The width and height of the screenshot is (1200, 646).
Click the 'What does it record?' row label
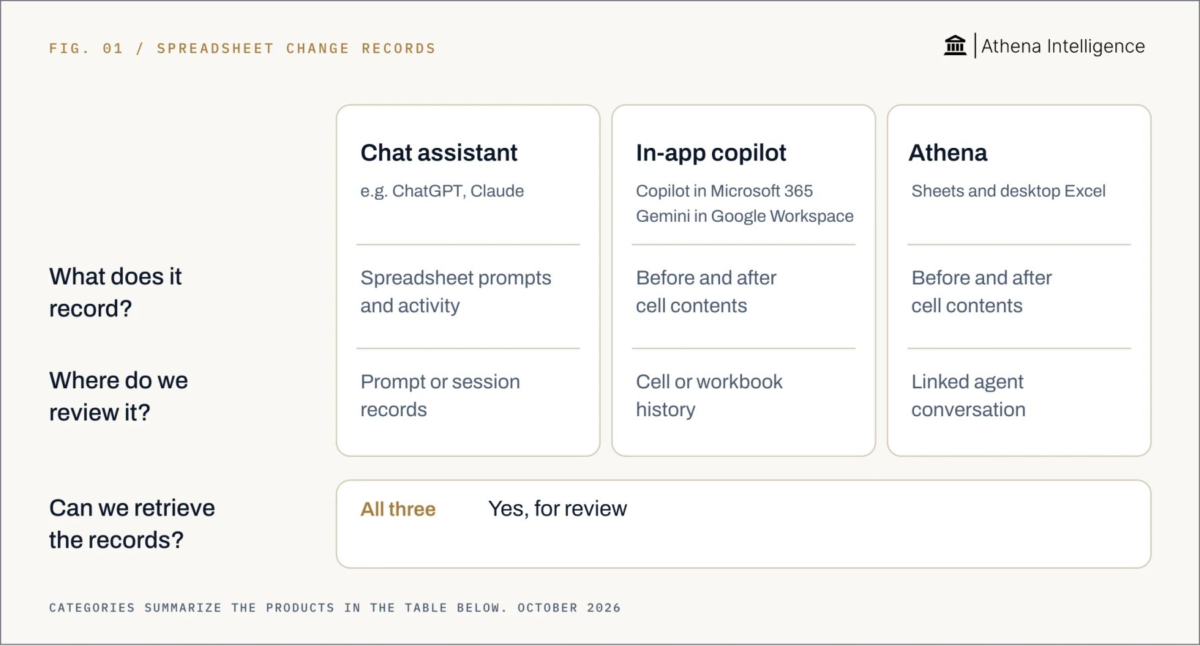tap(115, 292)
